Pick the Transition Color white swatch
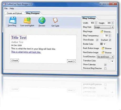The width and height of the screenshot is (121, 110). [109, 61]
